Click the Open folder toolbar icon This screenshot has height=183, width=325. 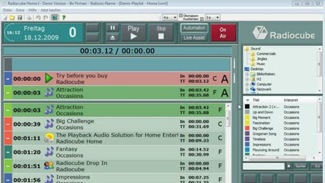point(12,18)
